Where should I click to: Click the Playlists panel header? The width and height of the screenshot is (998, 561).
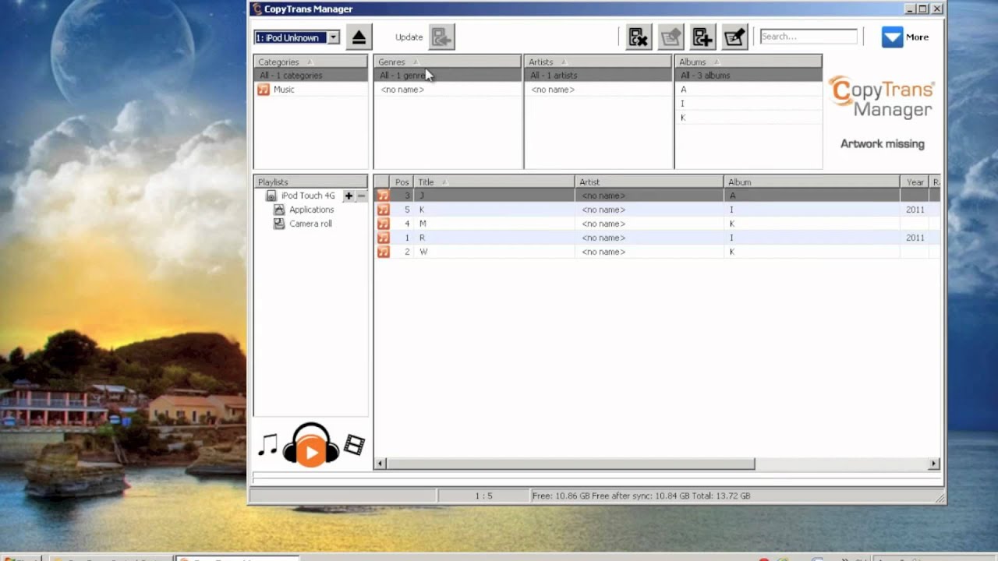pos(310,182)
